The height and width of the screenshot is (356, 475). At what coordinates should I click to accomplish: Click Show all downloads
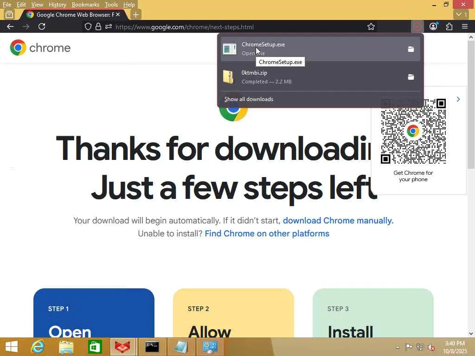[249, 99]
